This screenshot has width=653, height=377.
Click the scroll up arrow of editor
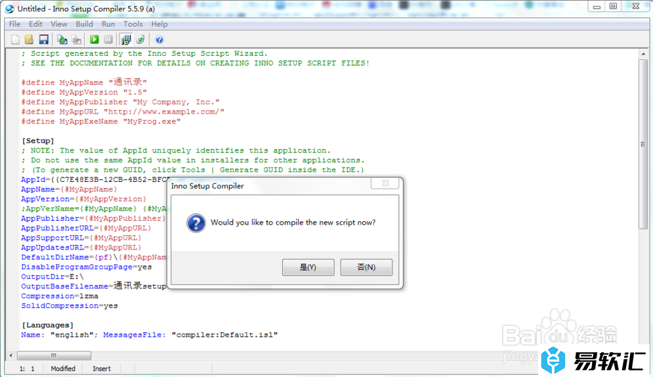coord(643,54)
